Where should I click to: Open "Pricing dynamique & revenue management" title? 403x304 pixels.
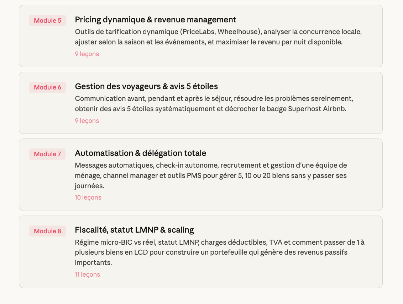(156, 20)
